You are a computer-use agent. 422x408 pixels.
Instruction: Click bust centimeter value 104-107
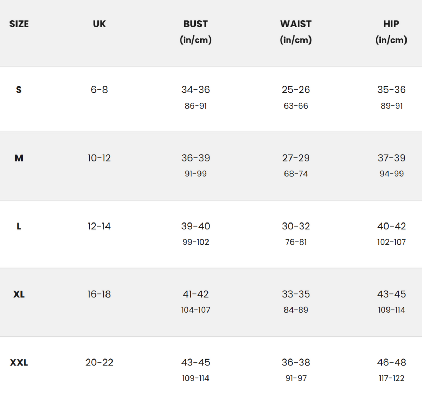[x=196, y=310]
